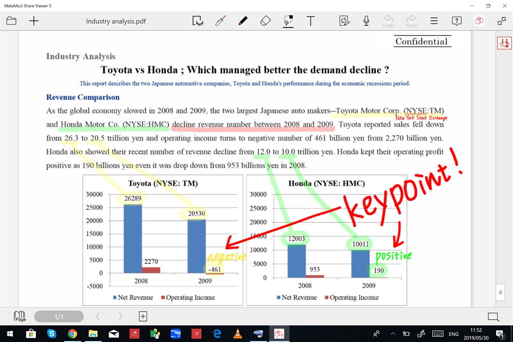Screen dimensions: 513x342
Task: Enter full screen view mode
Action: 502,20
